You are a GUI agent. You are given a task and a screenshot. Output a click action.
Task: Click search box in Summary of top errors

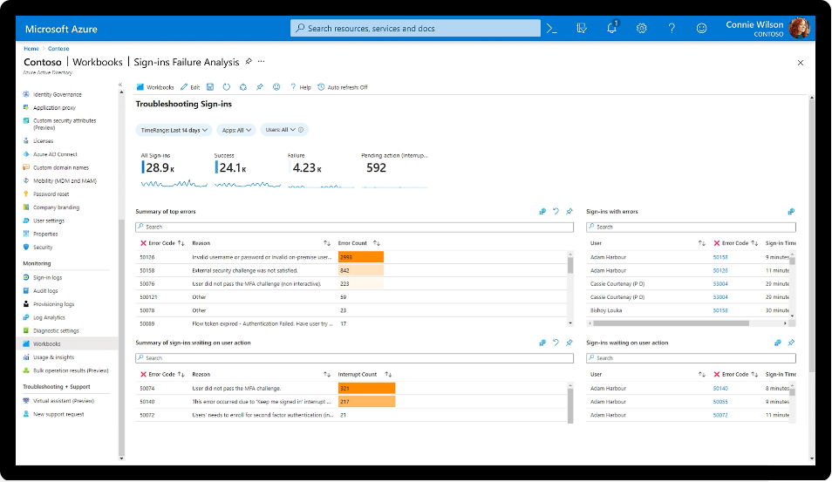coord(354,227)
